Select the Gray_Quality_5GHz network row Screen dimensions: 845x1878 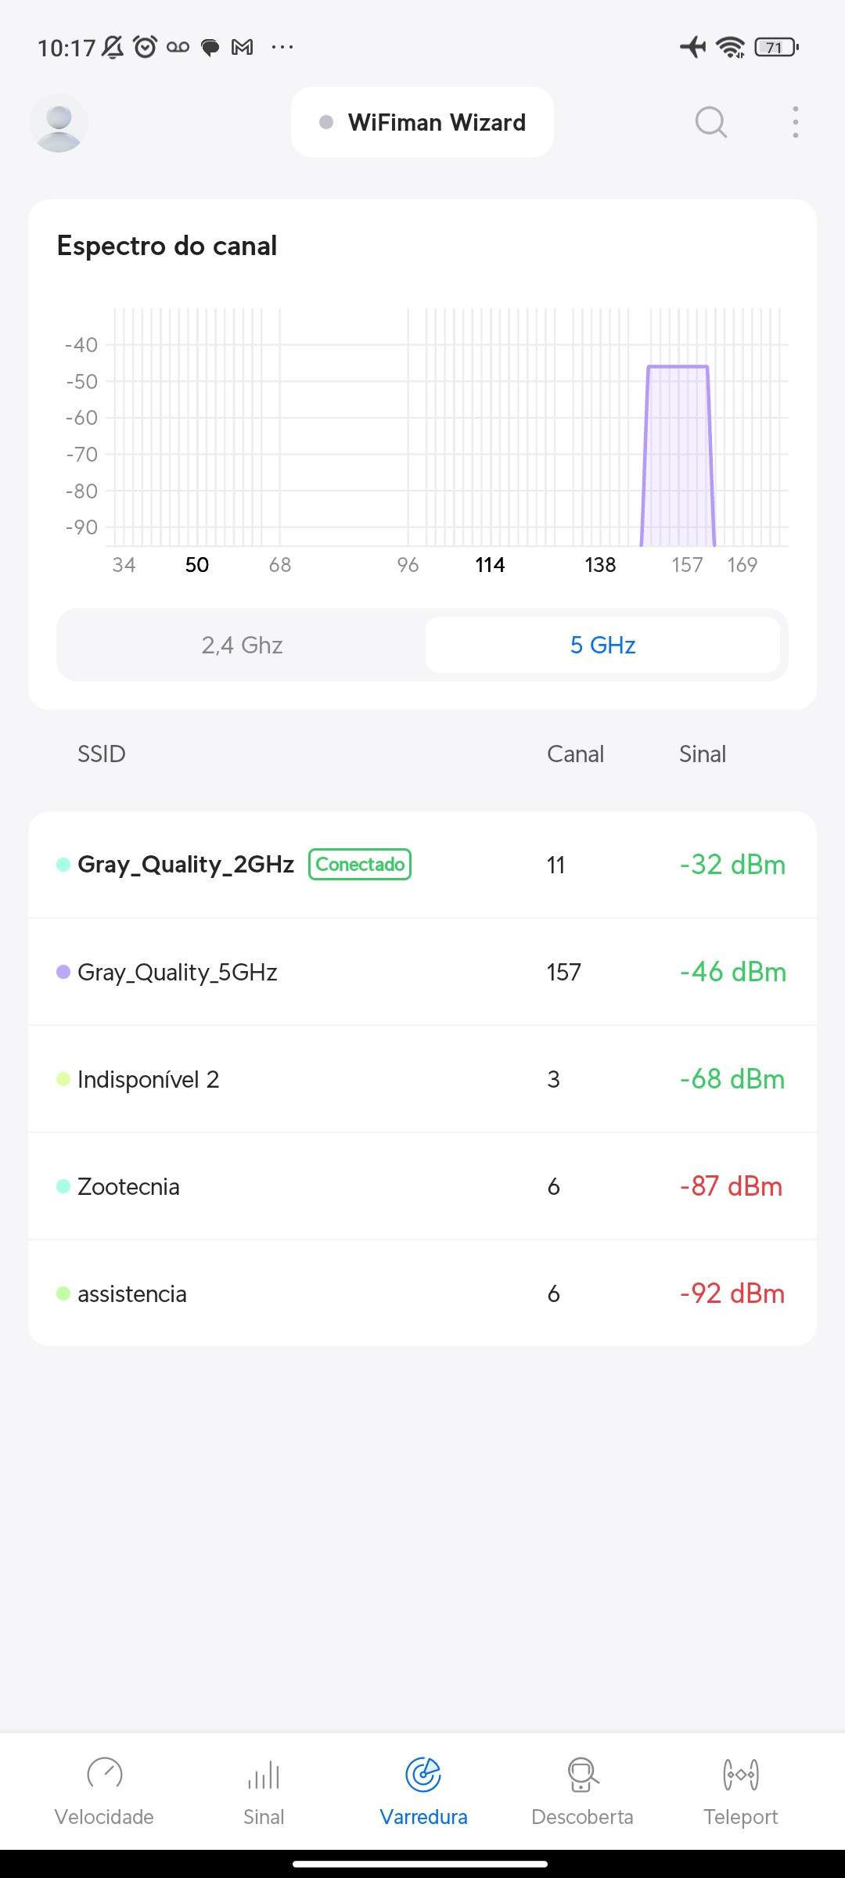tap(422, 972)
